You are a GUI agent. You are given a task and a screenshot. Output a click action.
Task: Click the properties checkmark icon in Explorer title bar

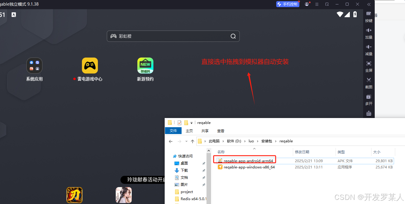tap(179, 123)
